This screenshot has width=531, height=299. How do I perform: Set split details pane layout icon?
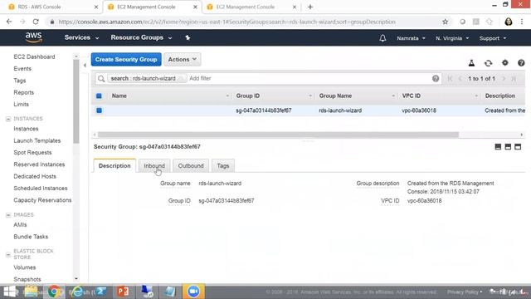508,147
